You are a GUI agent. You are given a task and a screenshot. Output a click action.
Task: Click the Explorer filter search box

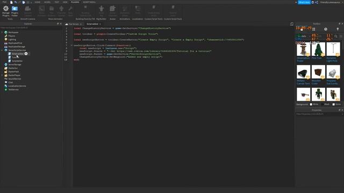(31, 28)
